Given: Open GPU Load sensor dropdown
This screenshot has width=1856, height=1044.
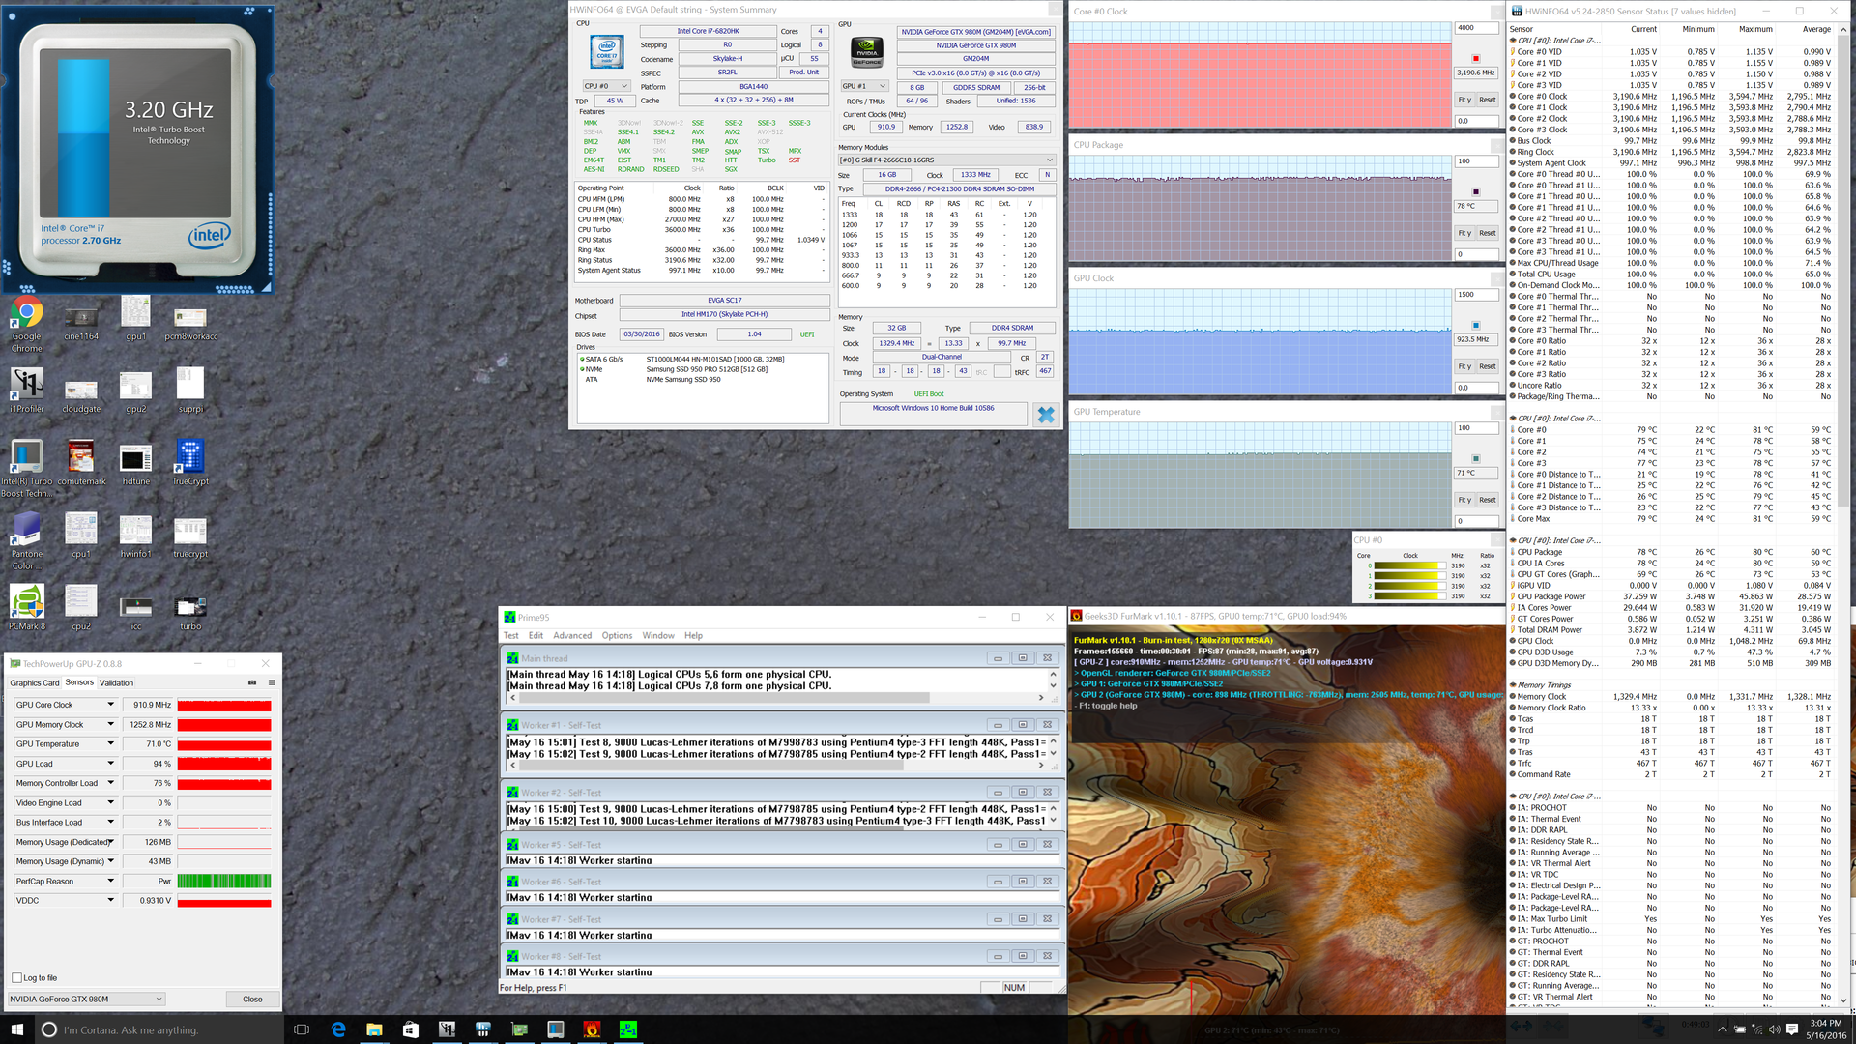Looking at the screenshot, I should pyautogui.click(x=110, y=764).
